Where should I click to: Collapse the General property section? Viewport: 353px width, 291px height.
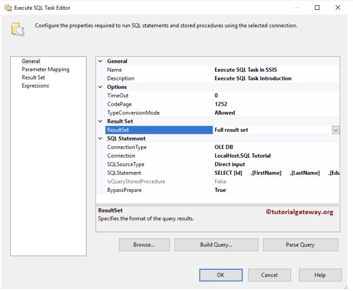tap(100, 61)
